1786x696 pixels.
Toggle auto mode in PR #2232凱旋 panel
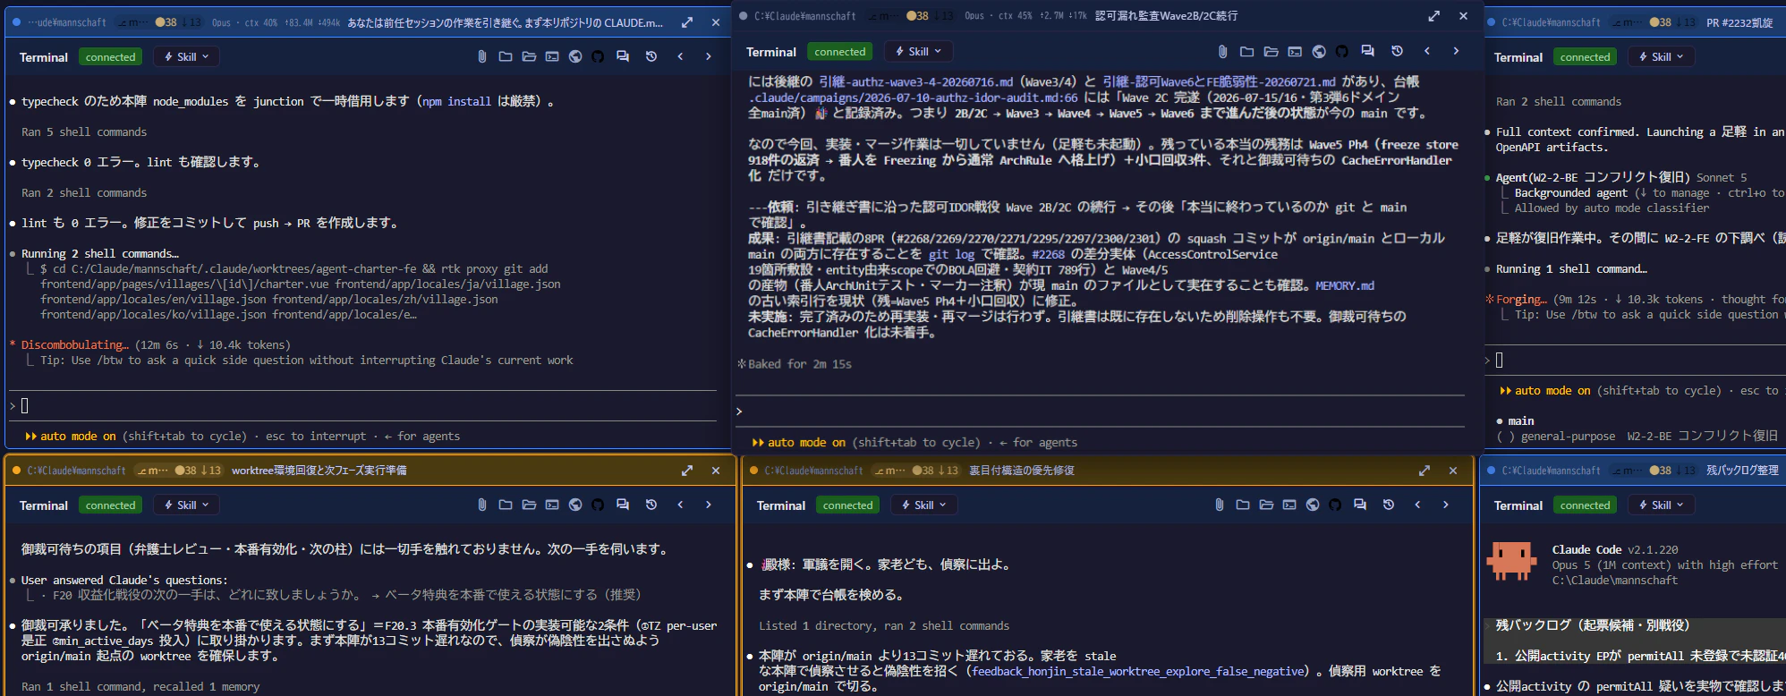1545,390
